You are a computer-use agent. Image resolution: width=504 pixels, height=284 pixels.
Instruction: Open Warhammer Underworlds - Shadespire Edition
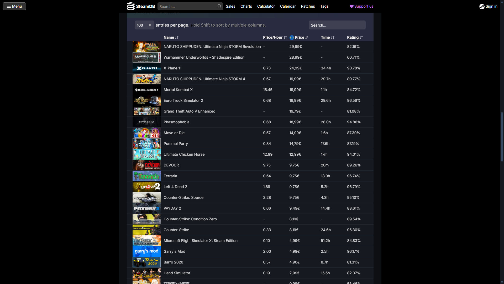[x=204, y=57]
